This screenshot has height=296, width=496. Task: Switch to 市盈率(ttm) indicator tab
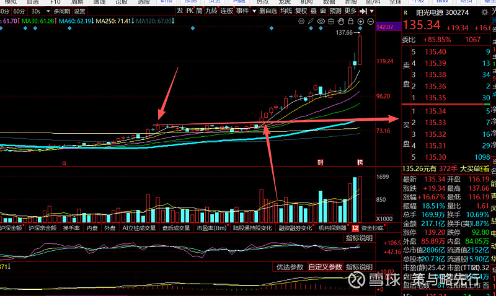(x=211, y=228)
